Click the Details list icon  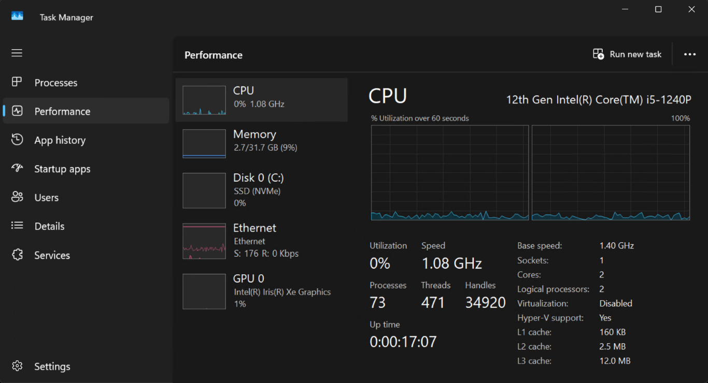pos(17,226)
